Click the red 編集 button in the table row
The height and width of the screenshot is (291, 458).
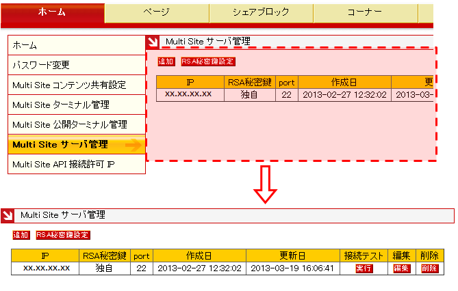pos(401,268)
